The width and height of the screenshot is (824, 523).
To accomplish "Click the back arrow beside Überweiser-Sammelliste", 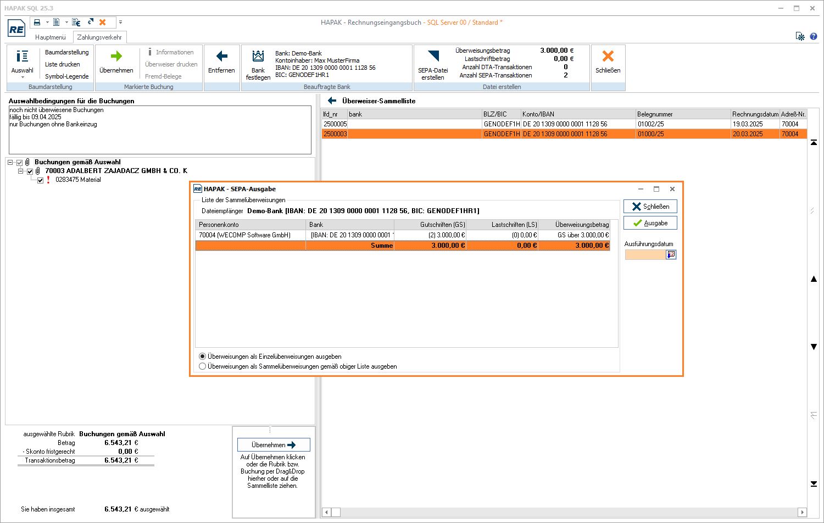I will click(x=332, y=101).
